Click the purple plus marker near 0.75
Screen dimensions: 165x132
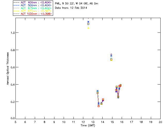pyautogui.click(x=111, y=54)
